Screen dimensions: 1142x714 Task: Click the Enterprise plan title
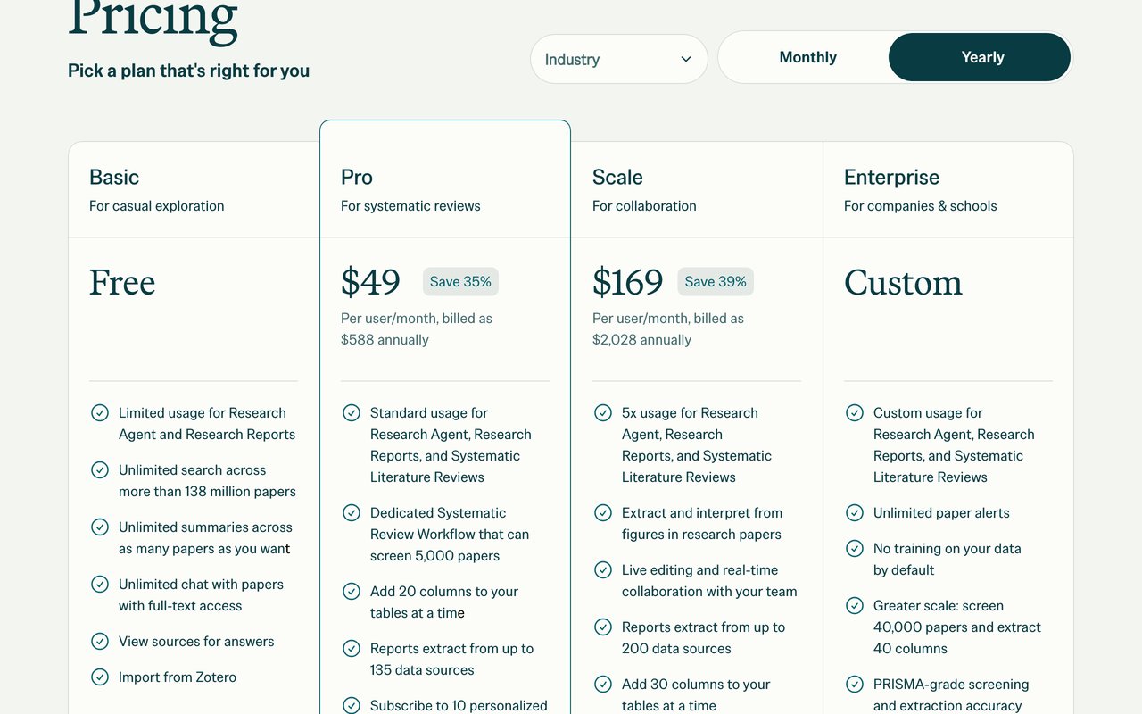coord(891,177)
